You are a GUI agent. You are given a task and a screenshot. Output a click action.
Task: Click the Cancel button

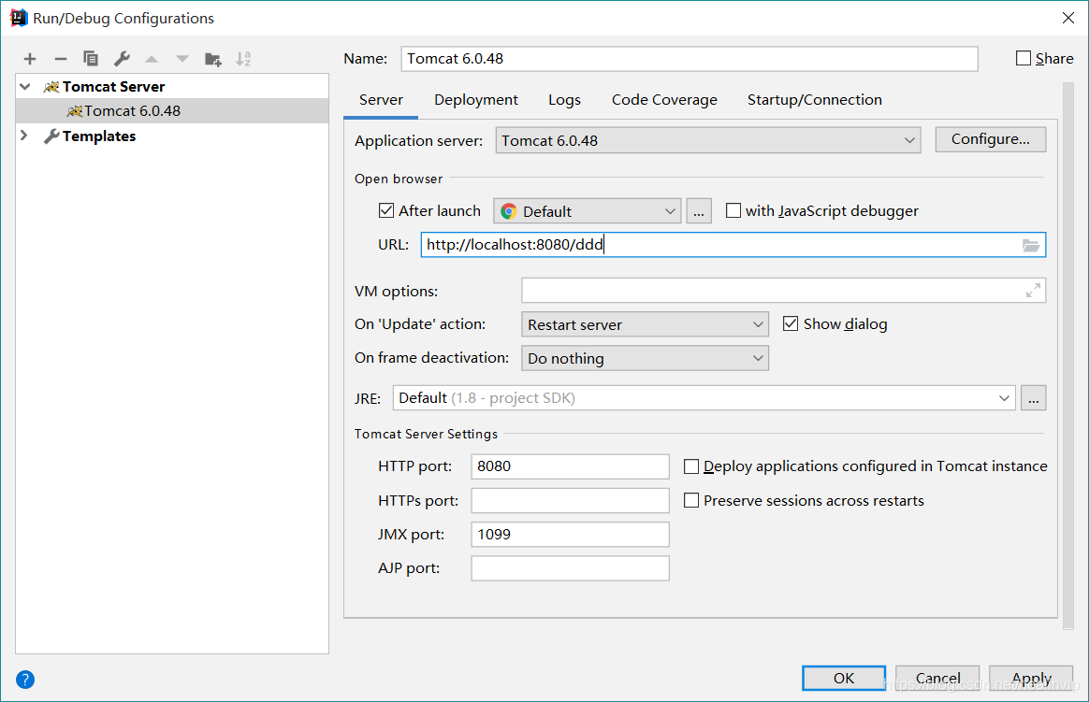937,678
